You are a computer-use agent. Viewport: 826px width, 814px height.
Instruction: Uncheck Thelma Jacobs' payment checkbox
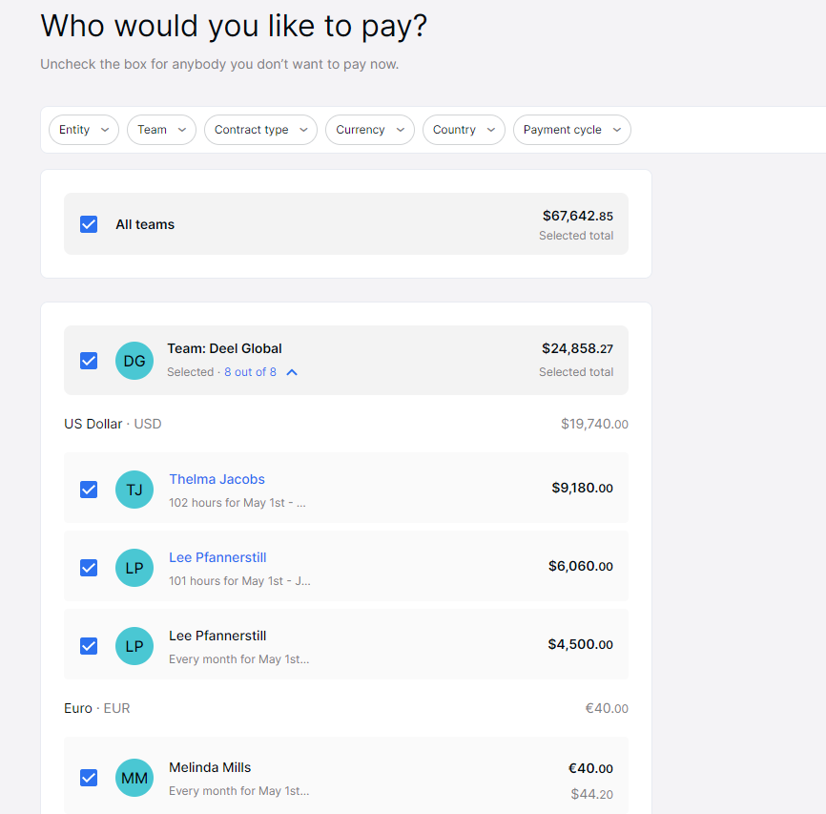coord(88,489)
